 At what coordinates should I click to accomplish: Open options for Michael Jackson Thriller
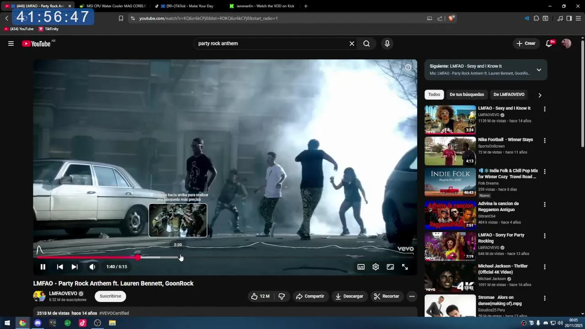[x=544, y=267]
